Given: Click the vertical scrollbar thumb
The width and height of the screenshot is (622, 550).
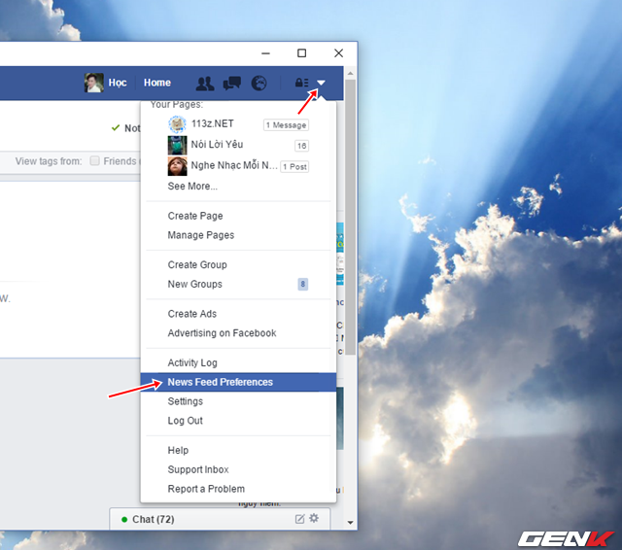Looking at the screenshot, I should pyautogui.click(x=350, y=218).
